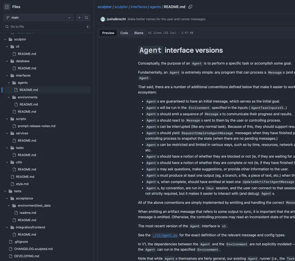Open style.md file
Screen dimensions: 295x261
click(x=22, y=184)
